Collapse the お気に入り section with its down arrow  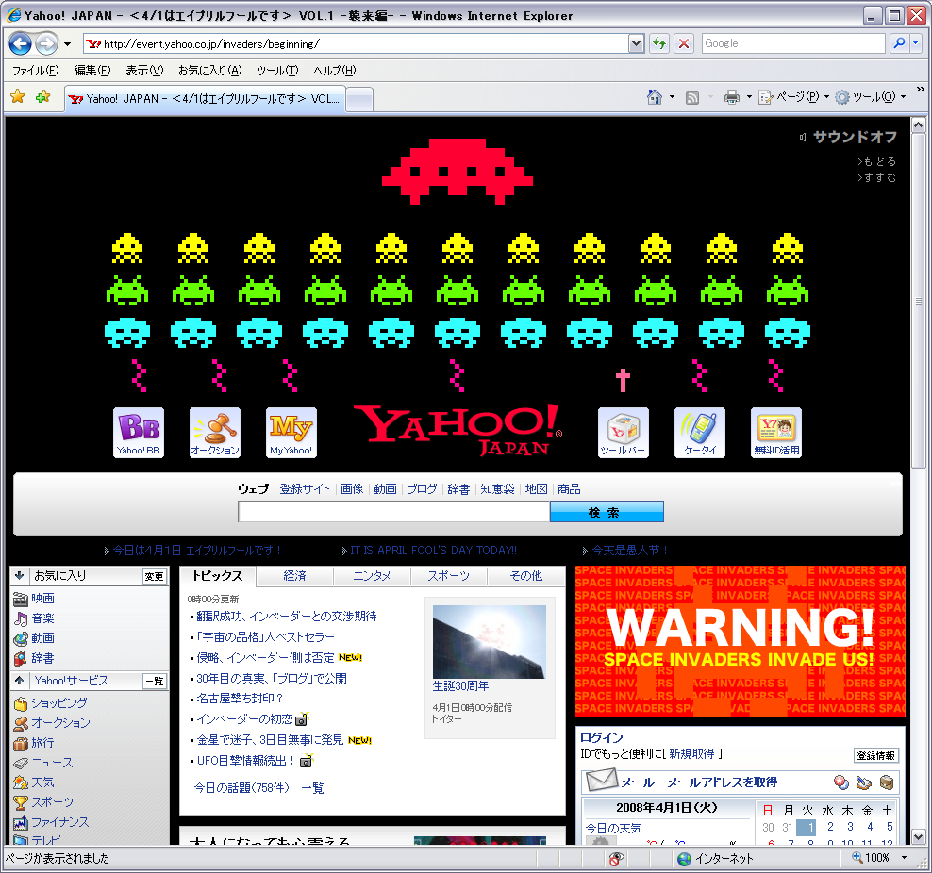(19, 575)
